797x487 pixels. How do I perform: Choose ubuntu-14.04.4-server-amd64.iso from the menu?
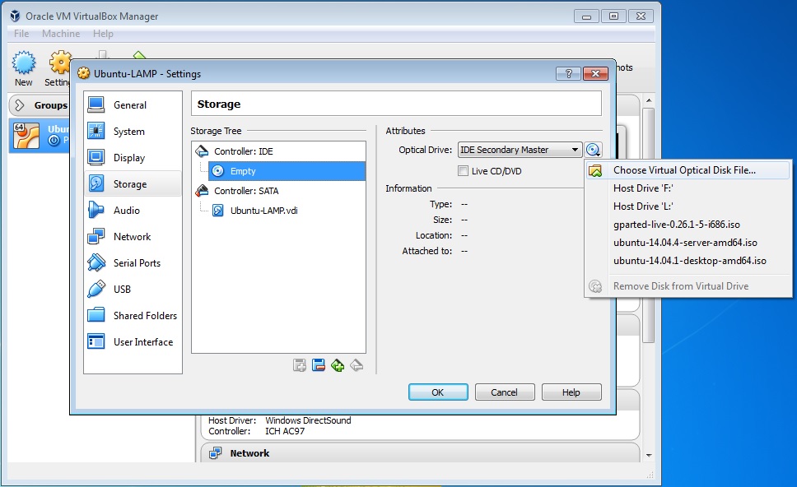click(688, 243)
